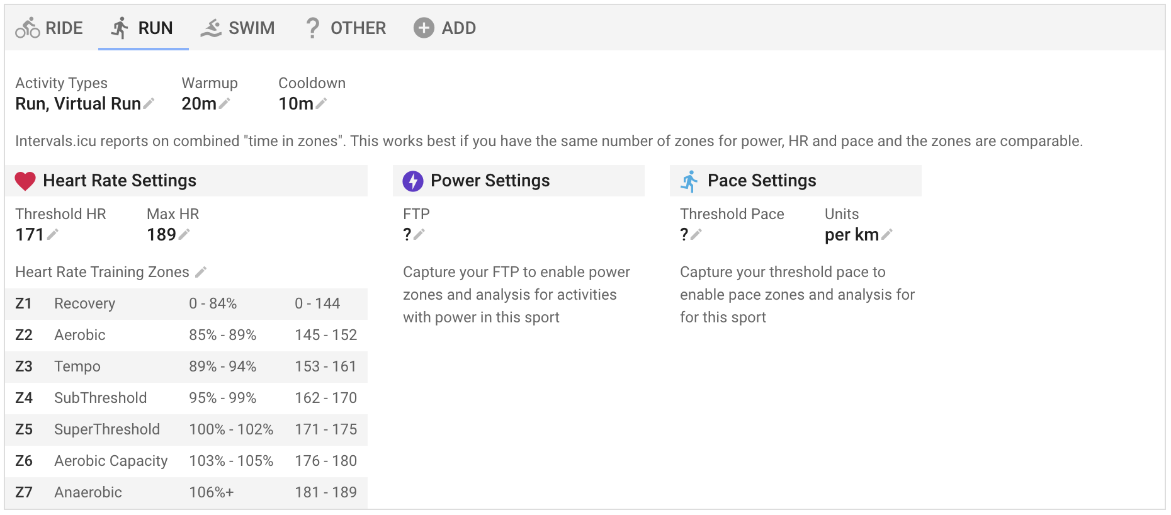The height and width of the screenshot is (515, 1171).
Task: Select the Z7 Anaerobic zone row
Action: coord(186,493)
